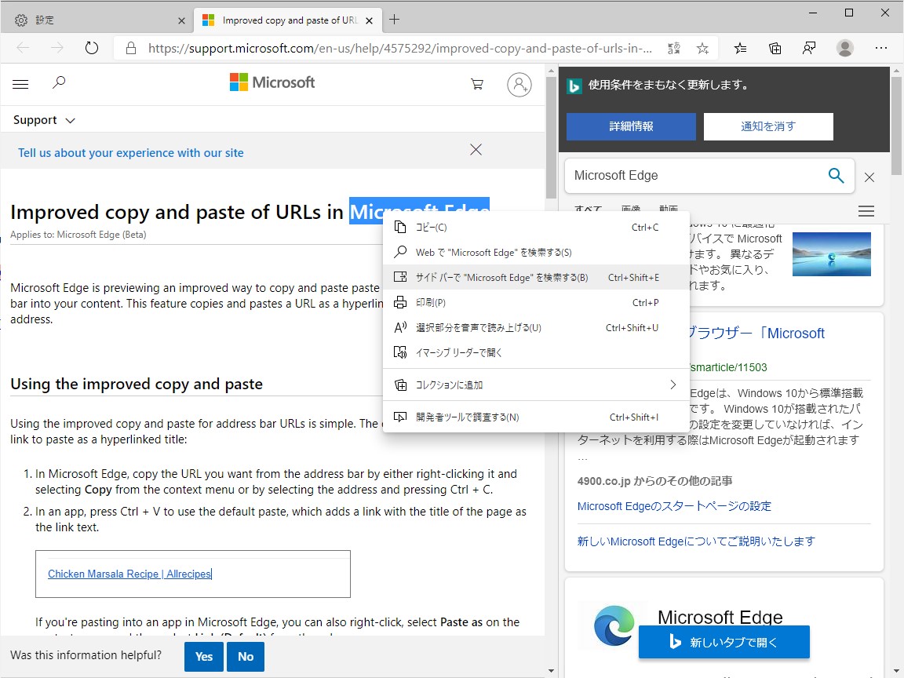Open the Favorites list toolbar icon

tap(740, 49)
